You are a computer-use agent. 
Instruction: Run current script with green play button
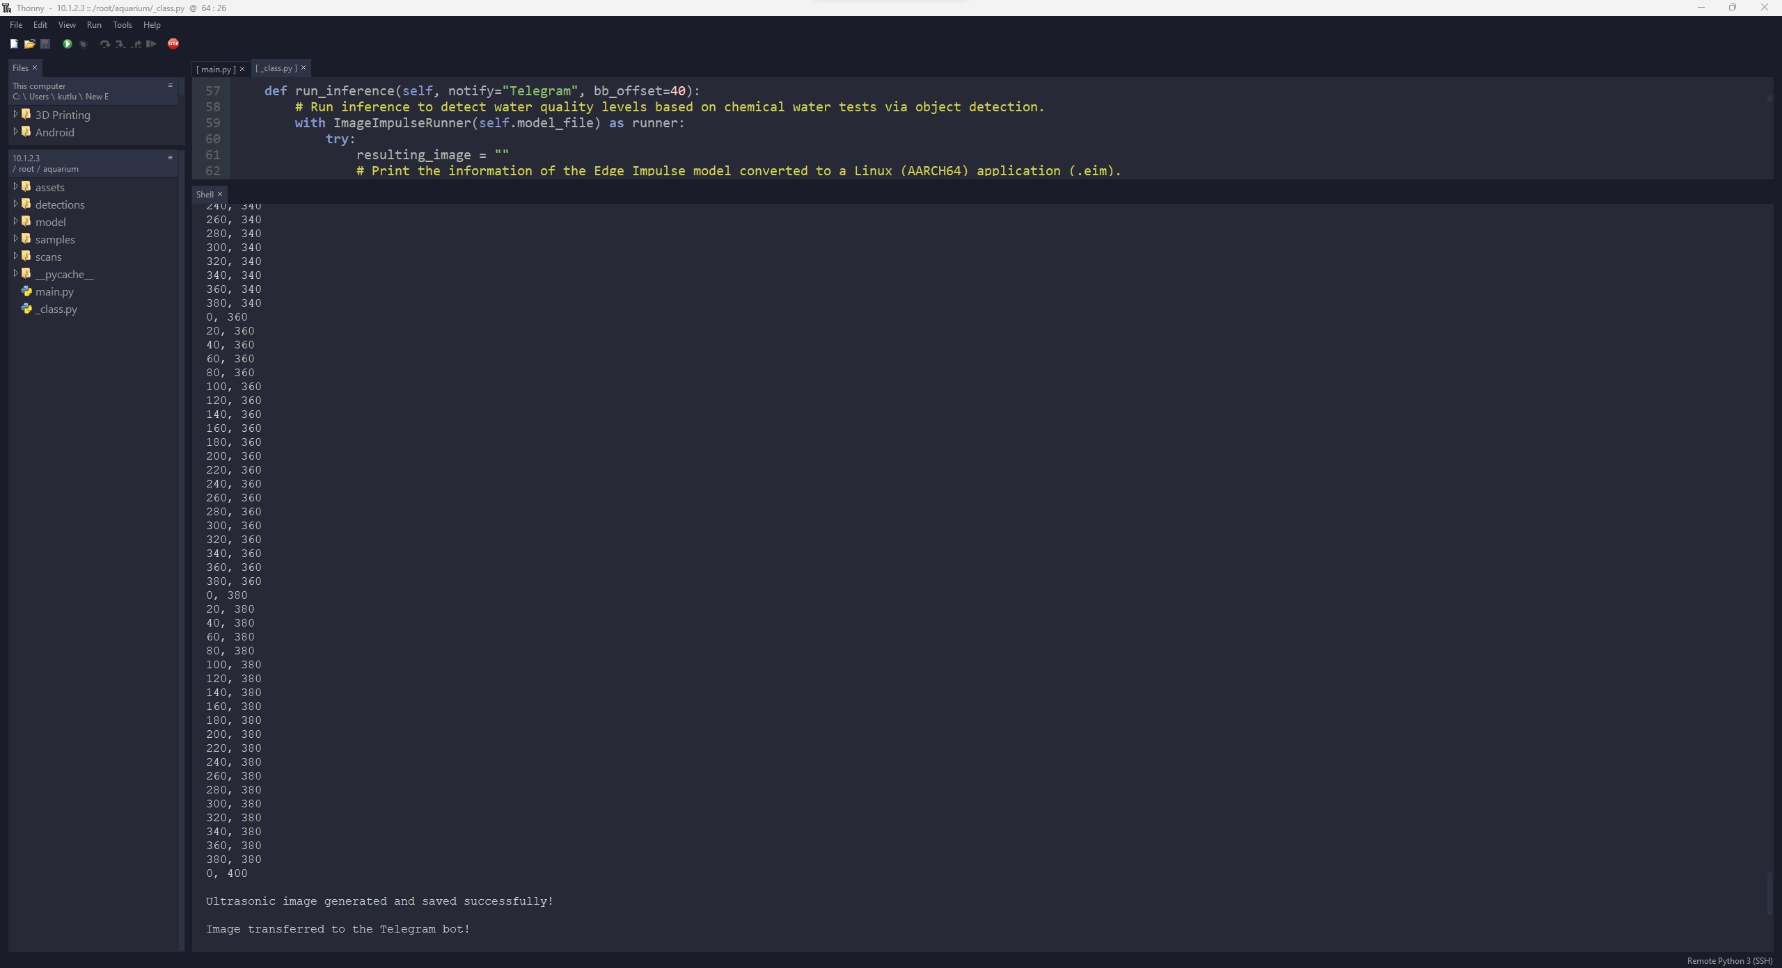pyautogui.click(x=68, y=44)
